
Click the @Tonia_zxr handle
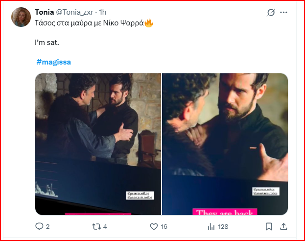75,12
